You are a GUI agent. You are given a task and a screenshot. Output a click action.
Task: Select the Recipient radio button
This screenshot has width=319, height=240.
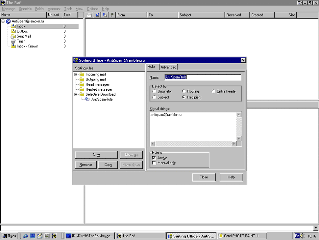click(x=184, y=97)
